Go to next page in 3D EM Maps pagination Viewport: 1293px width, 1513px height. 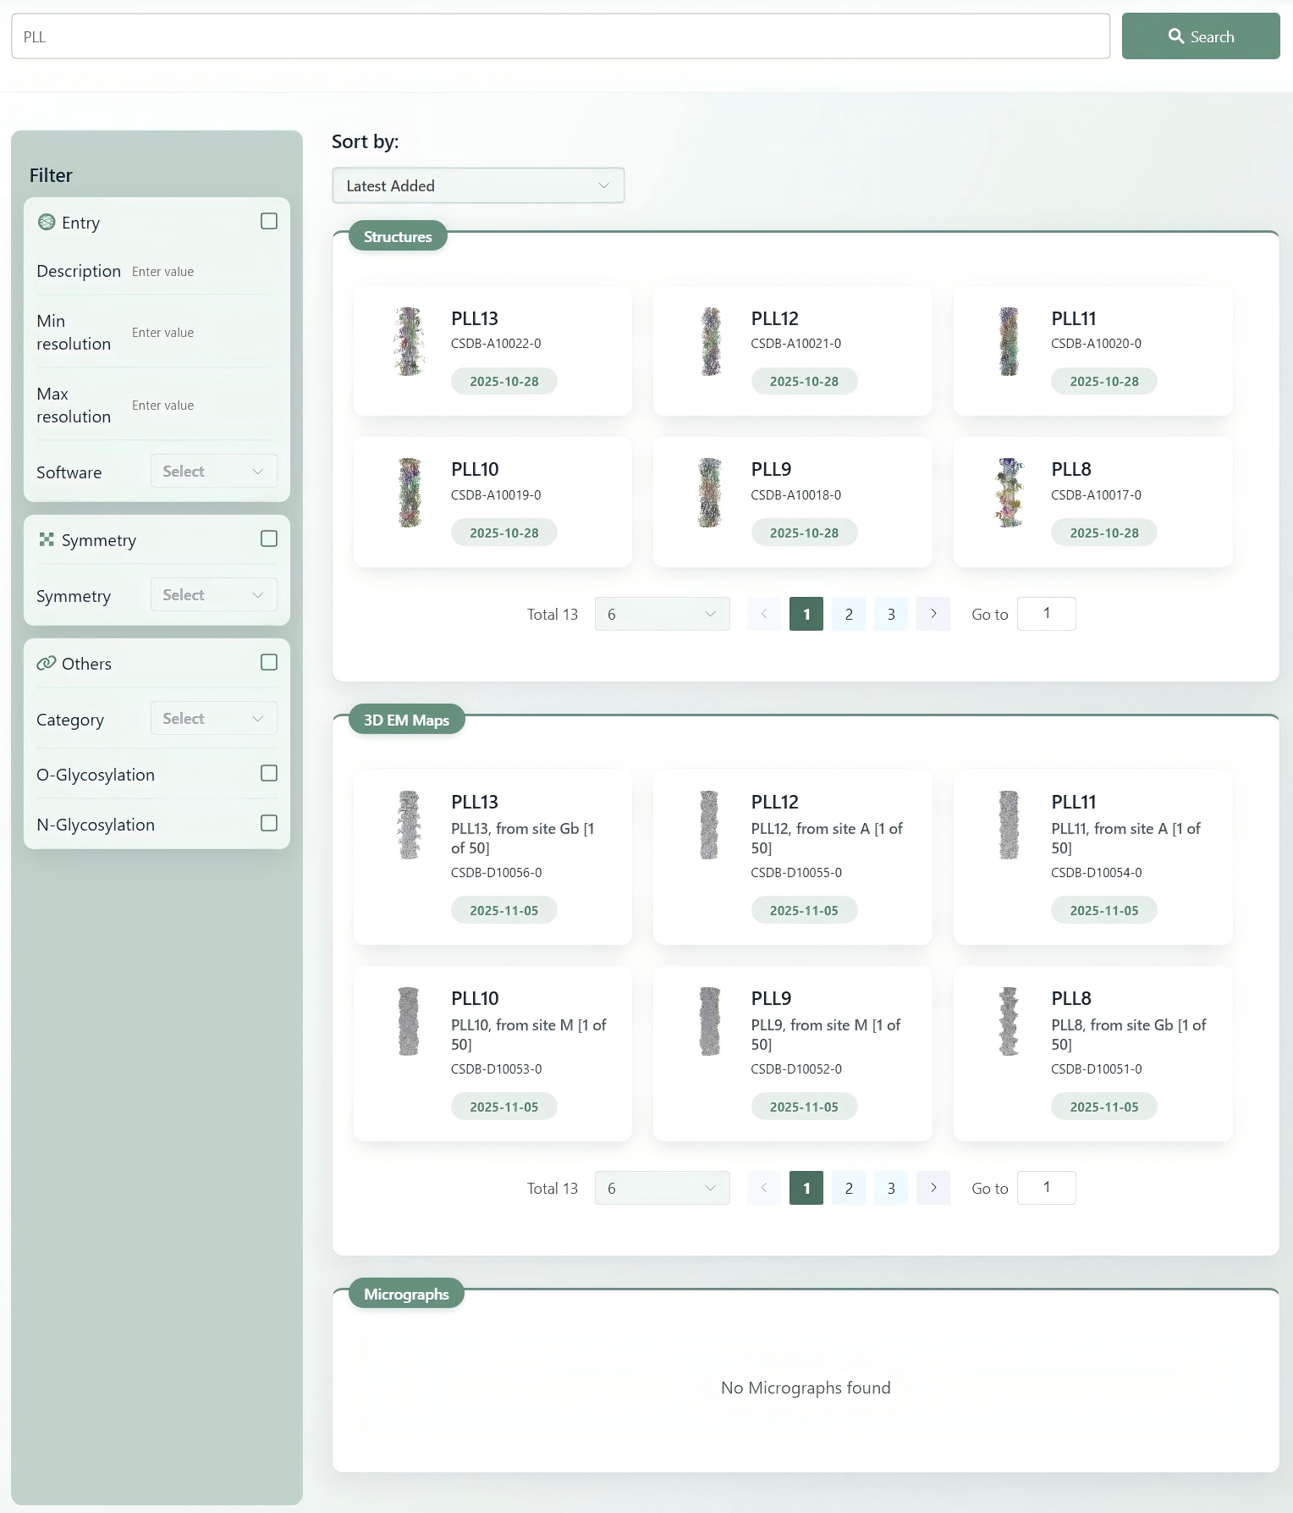933,1188
